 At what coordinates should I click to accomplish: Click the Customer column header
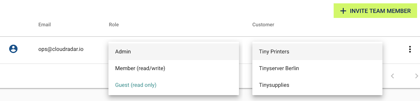click(x=263, y=25)
